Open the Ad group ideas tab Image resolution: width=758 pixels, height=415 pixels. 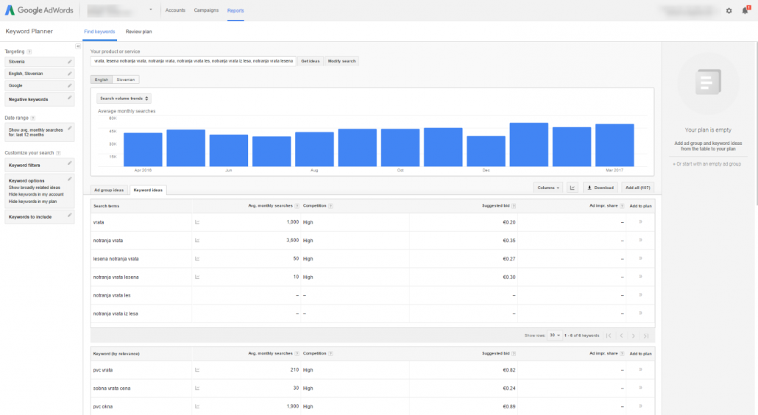point(109,190)
